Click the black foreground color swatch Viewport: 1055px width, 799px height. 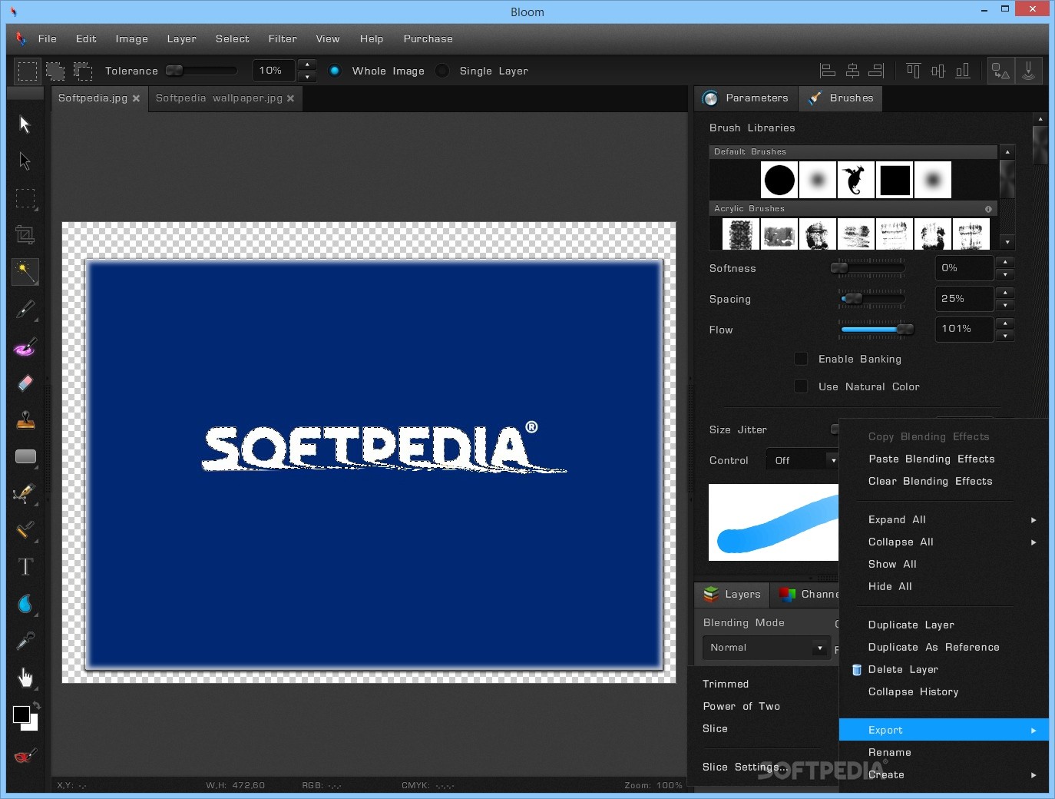21,714
